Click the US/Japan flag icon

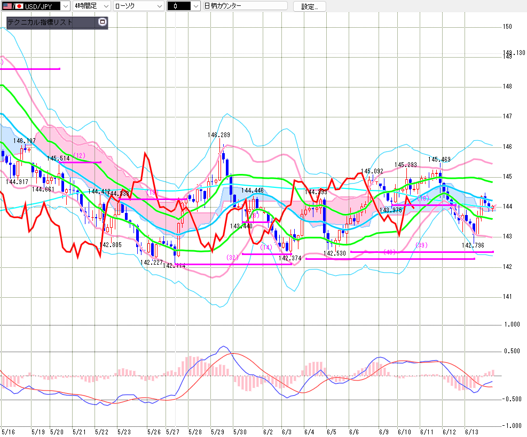pyautogui.click(x=13, y=6)
